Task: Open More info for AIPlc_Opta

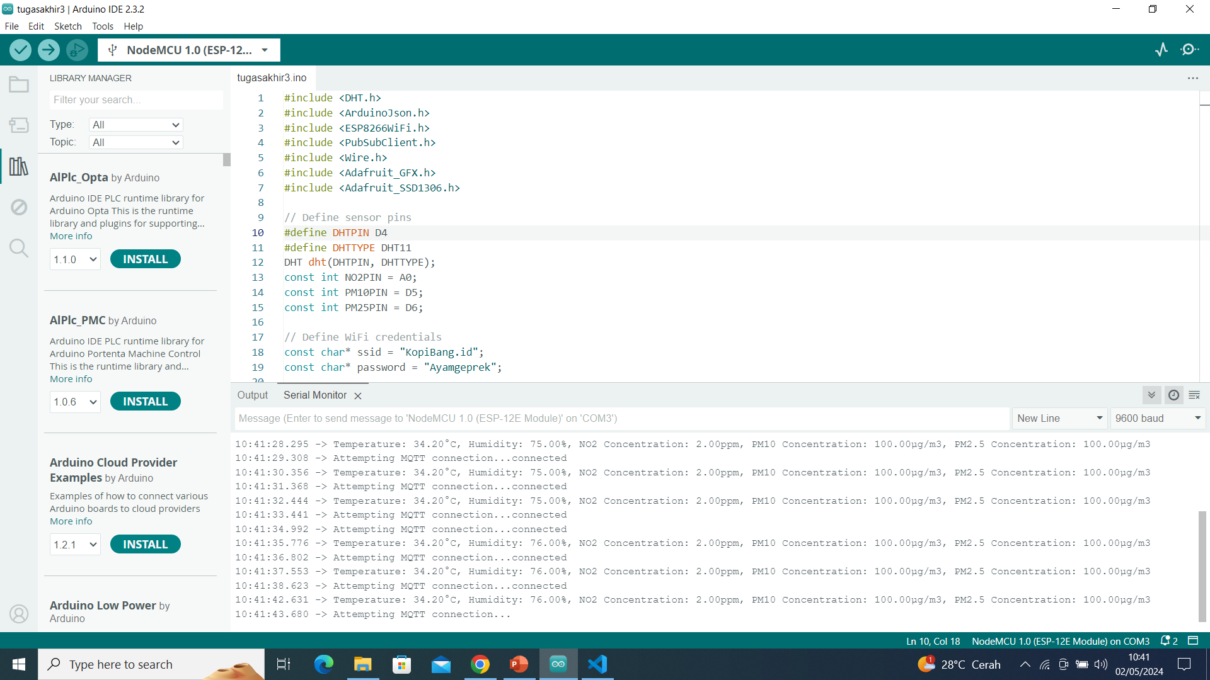Action: click(71, 236)
